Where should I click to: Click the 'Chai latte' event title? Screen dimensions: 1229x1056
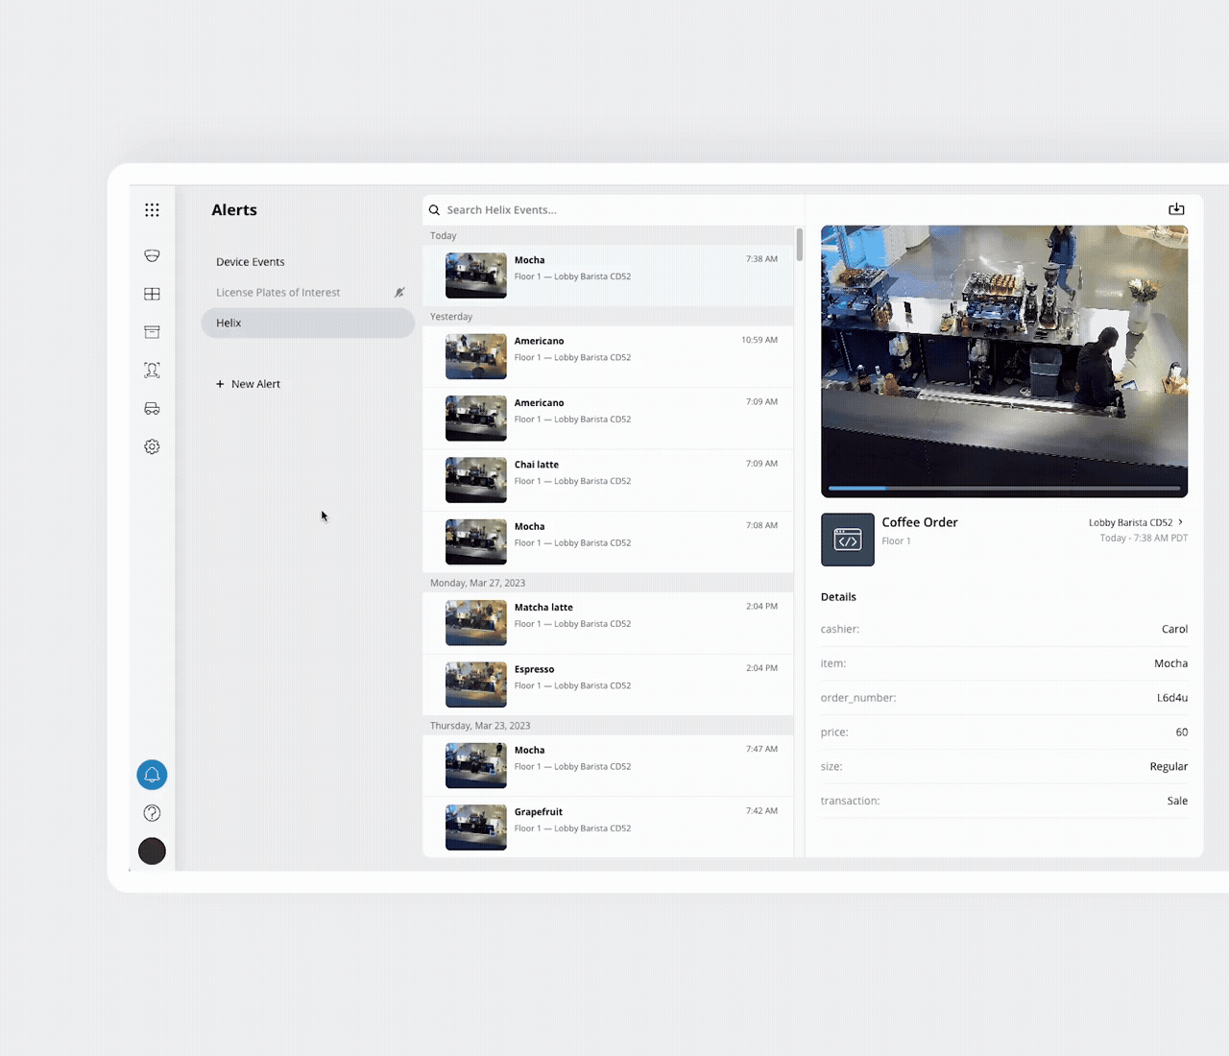537,465
